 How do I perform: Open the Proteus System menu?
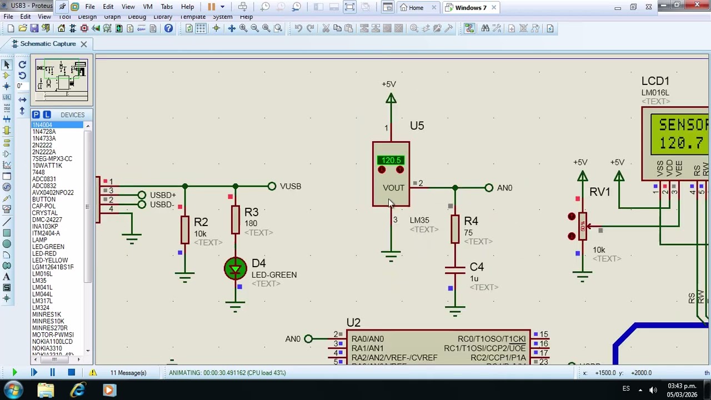(x=222, y=17)
